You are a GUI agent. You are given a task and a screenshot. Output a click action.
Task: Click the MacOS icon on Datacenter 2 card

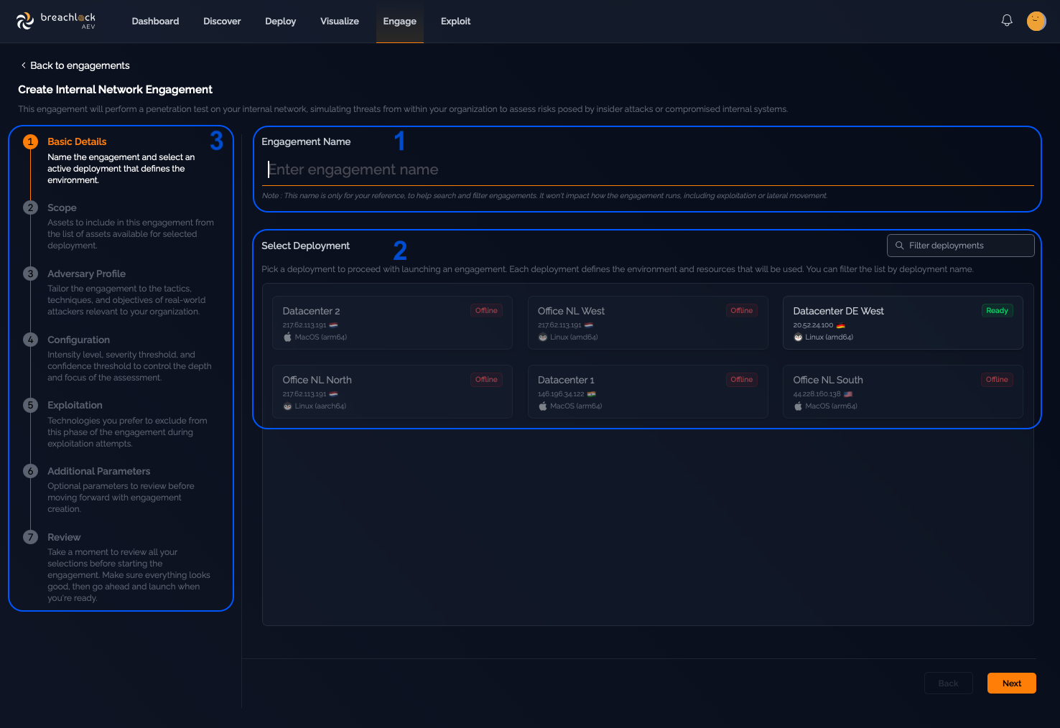(x=287, y=337)
